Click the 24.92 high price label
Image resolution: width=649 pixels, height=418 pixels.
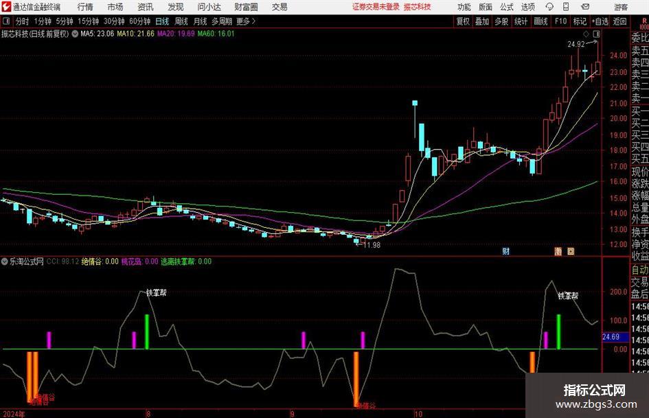(576, 44)
